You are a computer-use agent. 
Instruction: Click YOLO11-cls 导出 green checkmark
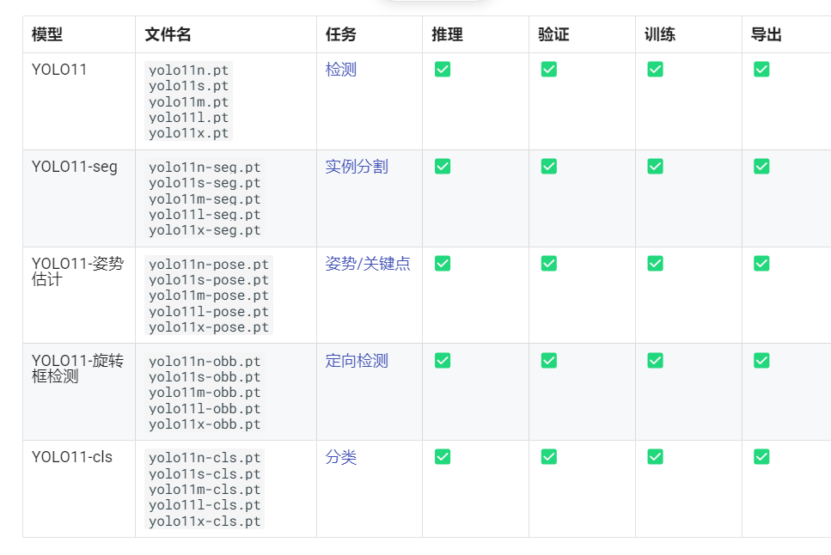761,456
